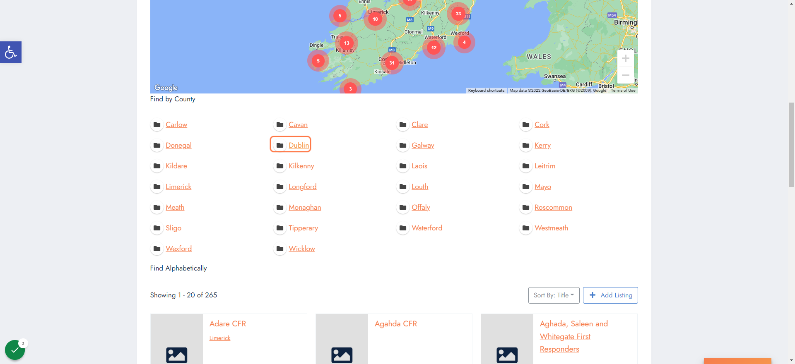
Task: Zoom in the map with plus button
Action: (x=626, y=58)
